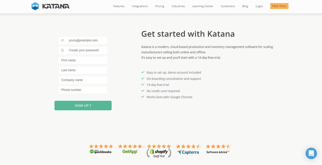Go to the Pricing page
The height and width of the screenshot is (165, 322).
(x=160, y=6)
